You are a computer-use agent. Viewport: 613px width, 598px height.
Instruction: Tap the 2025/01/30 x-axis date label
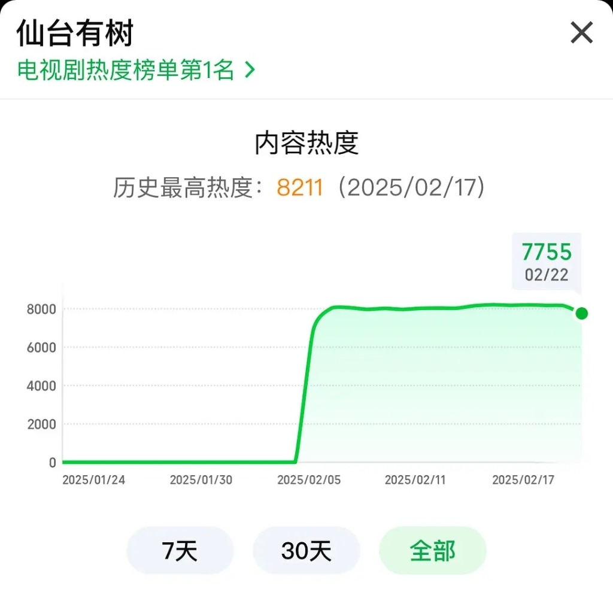pyautogui.click(x=201, y=481)
